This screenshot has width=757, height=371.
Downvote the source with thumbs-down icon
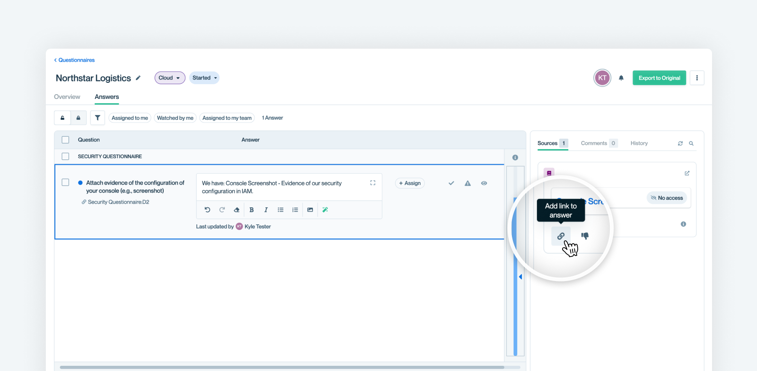pos(585,236)
